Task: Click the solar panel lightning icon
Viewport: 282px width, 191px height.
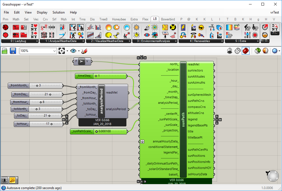Action: point(183,27)
